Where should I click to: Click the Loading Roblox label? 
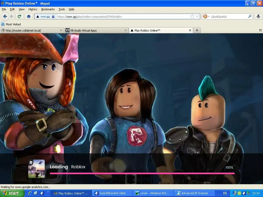coord(68,167)
